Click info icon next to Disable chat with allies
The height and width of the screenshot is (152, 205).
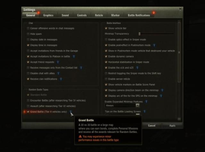coord(58,74)
